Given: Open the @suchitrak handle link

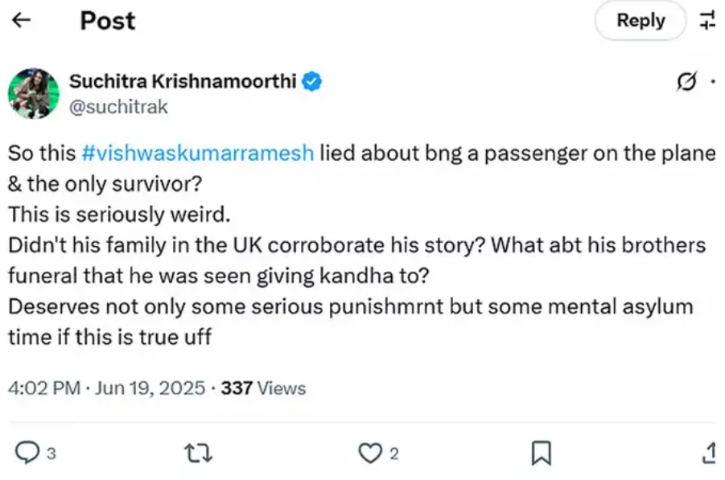Looking at the screenshot, I should [118, 107].
